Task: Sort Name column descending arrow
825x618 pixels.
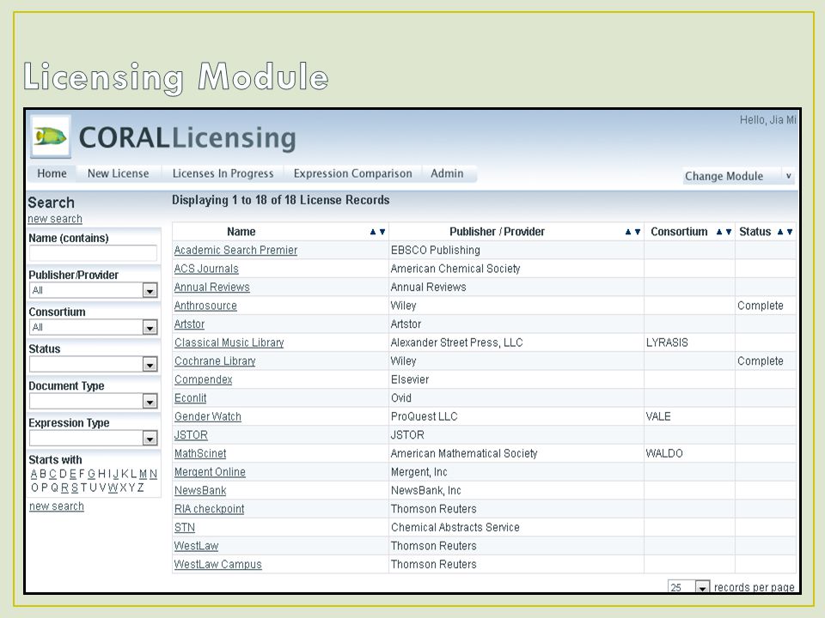Action: coord(382,232)
